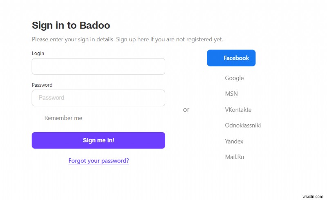Click the Sign in to Badoo heading
Viewport: 327px width, 200px height.
pos(71,25)
